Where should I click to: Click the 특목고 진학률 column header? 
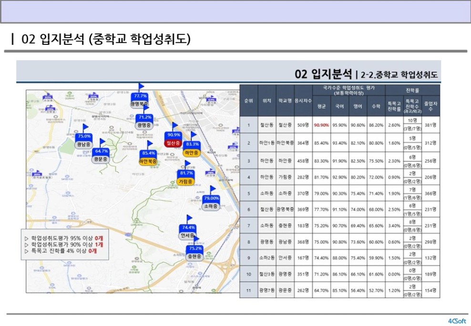coord(394,106)
